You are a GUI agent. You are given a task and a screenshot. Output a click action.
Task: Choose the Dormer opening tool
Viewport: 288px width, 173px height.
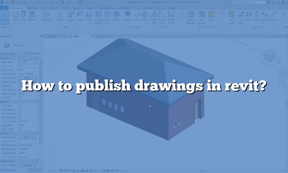pyautogui.click(x=274, y=16)
